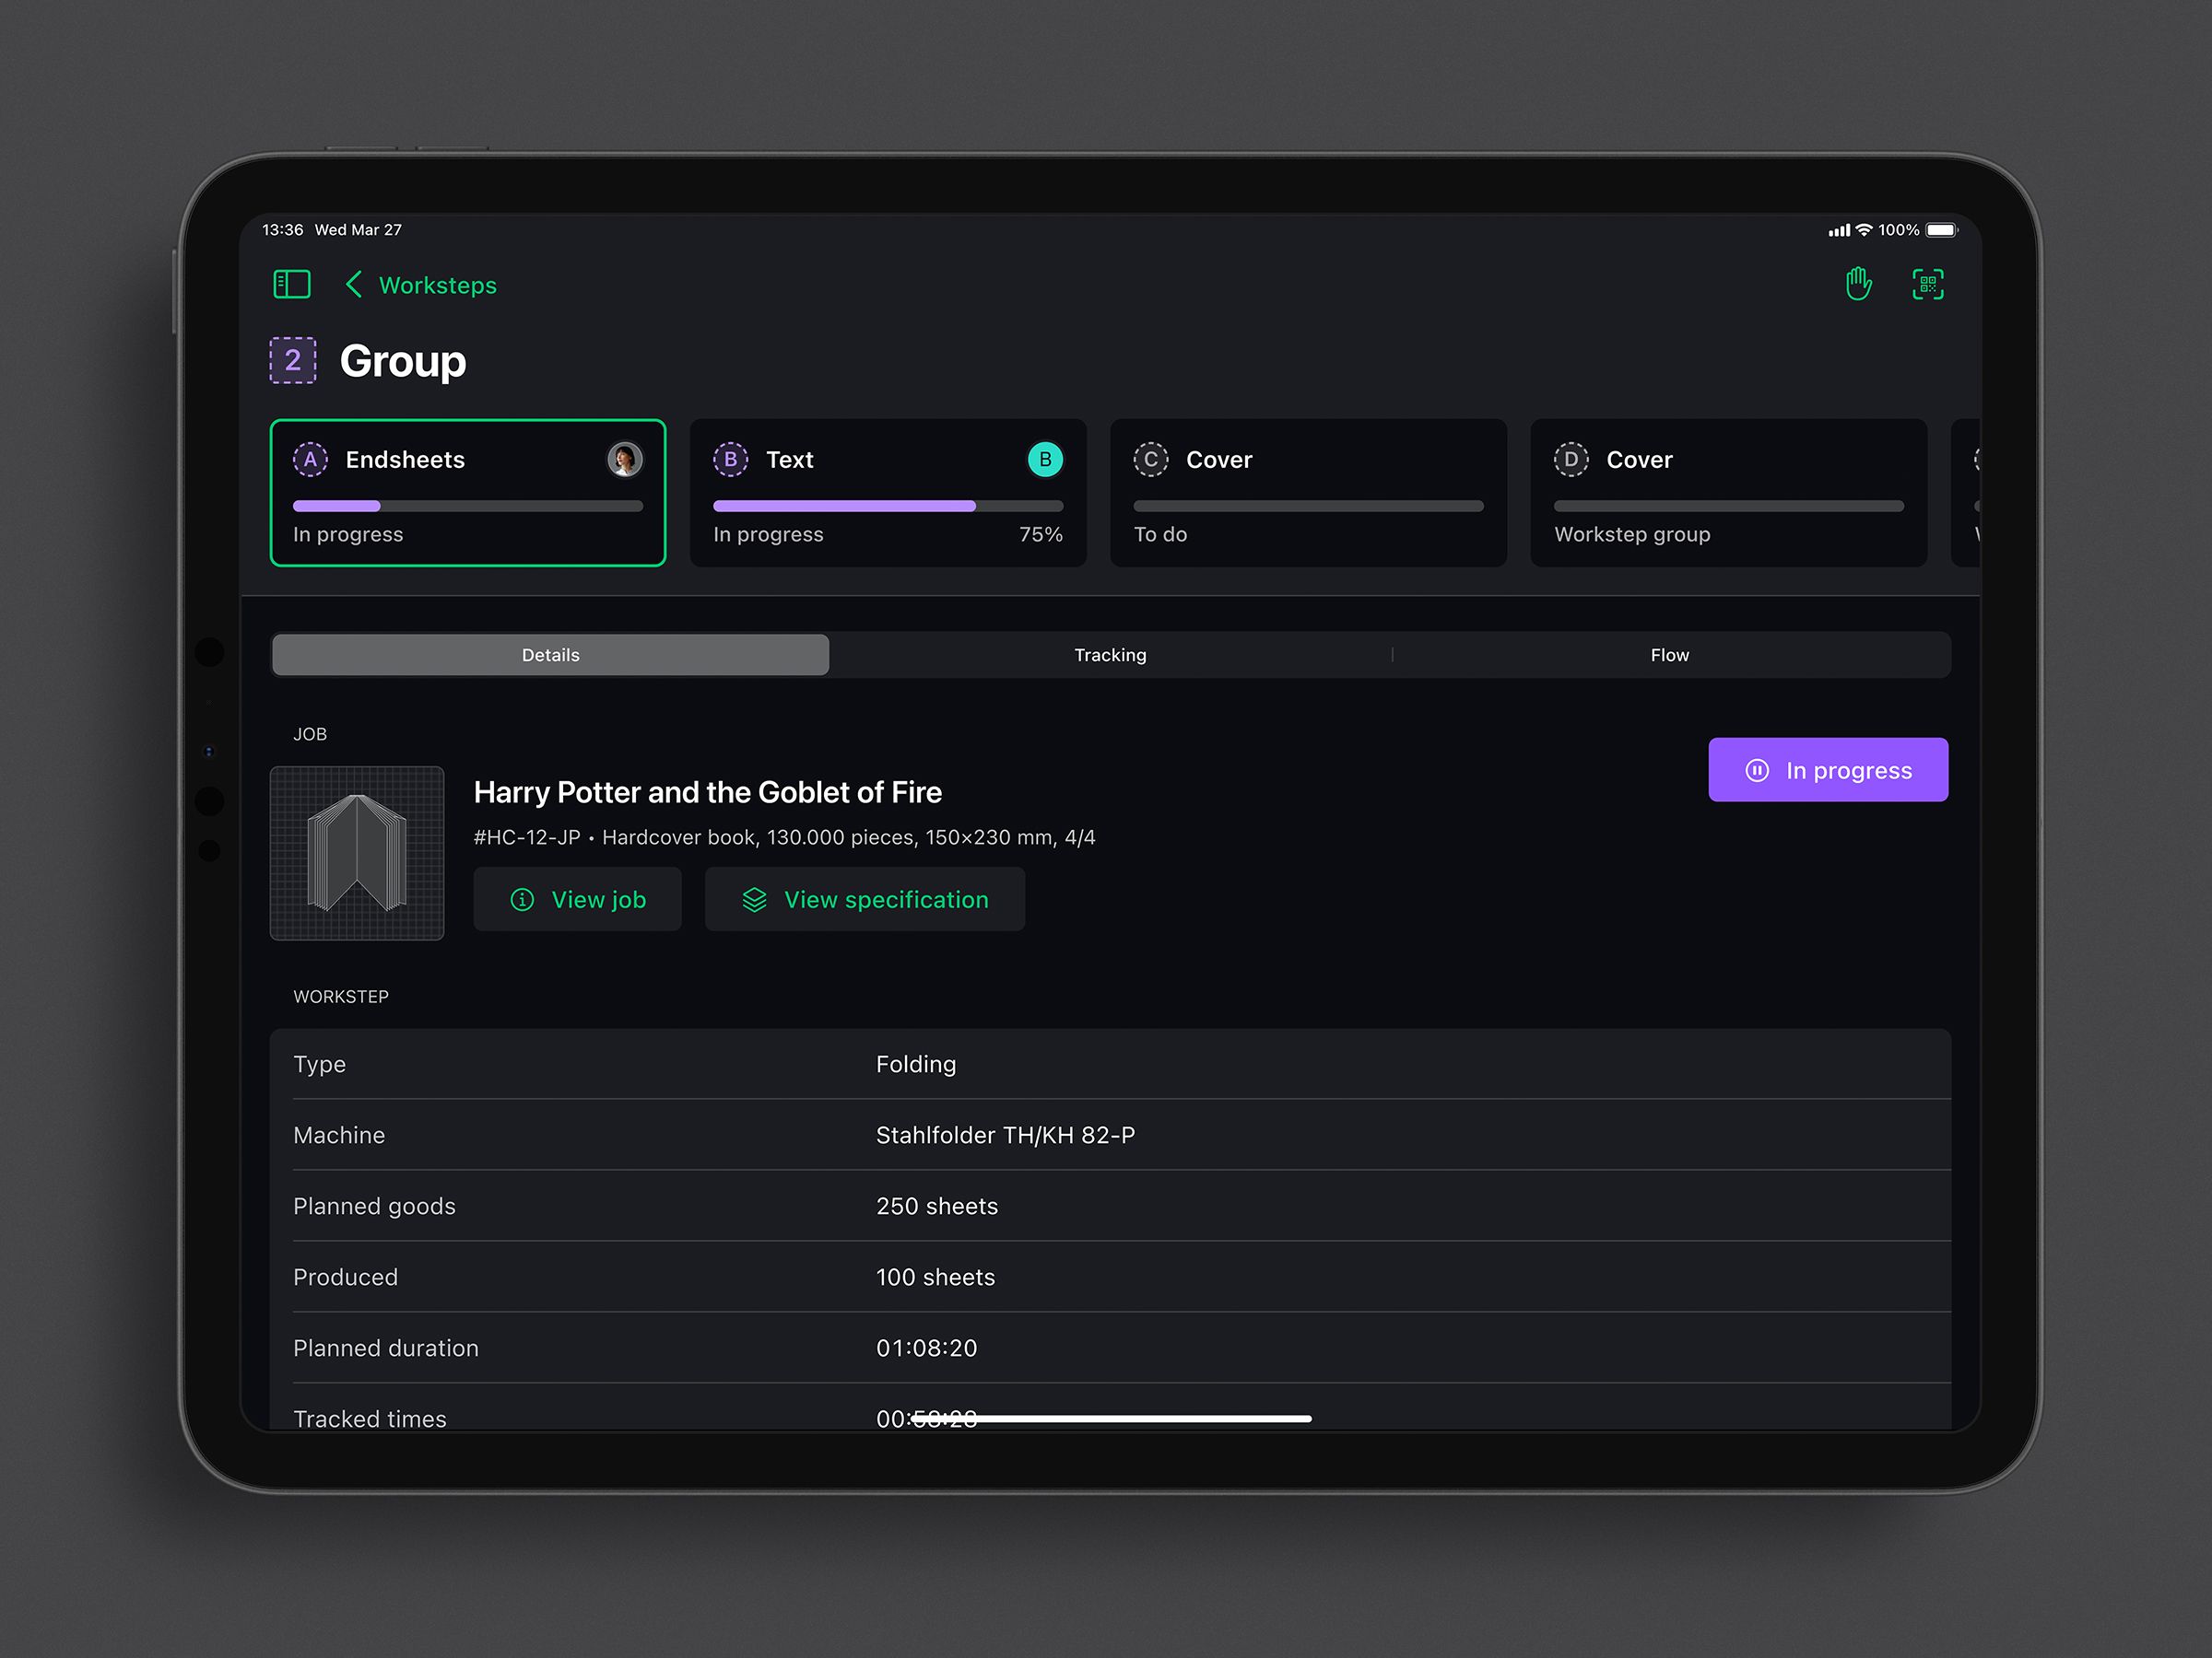Screen dimensions: 2212x1658
Task: Click the 75% progress value
Action: coord(1041,534)
